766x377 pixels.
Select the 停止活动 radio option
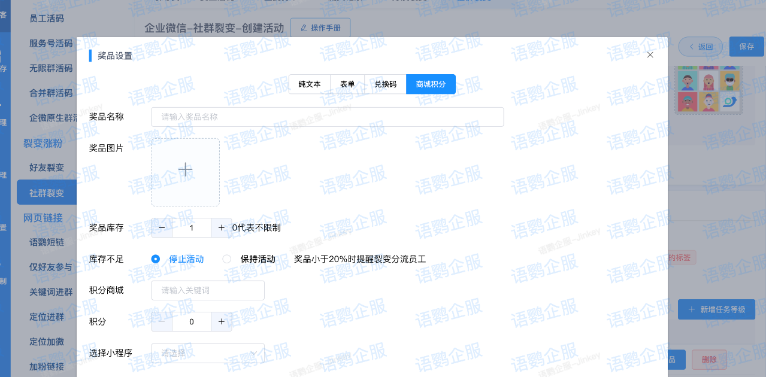(x=156, y=259)
